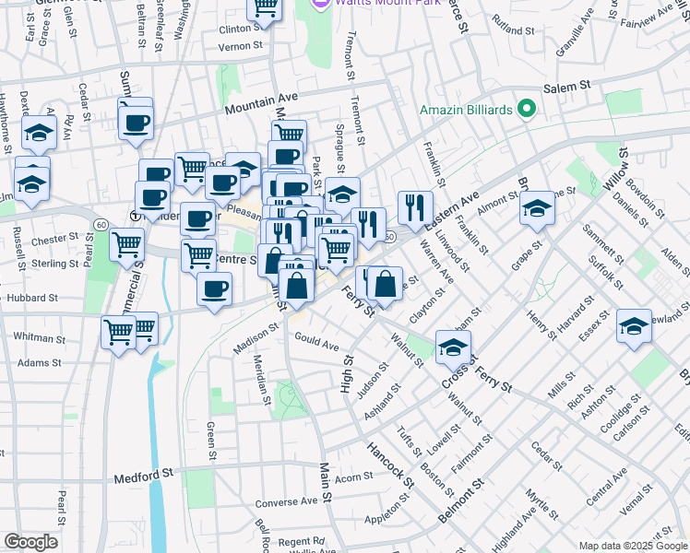Open the school marker beside Sprague St
Screen dimensions: 690x553
(343, 196)
